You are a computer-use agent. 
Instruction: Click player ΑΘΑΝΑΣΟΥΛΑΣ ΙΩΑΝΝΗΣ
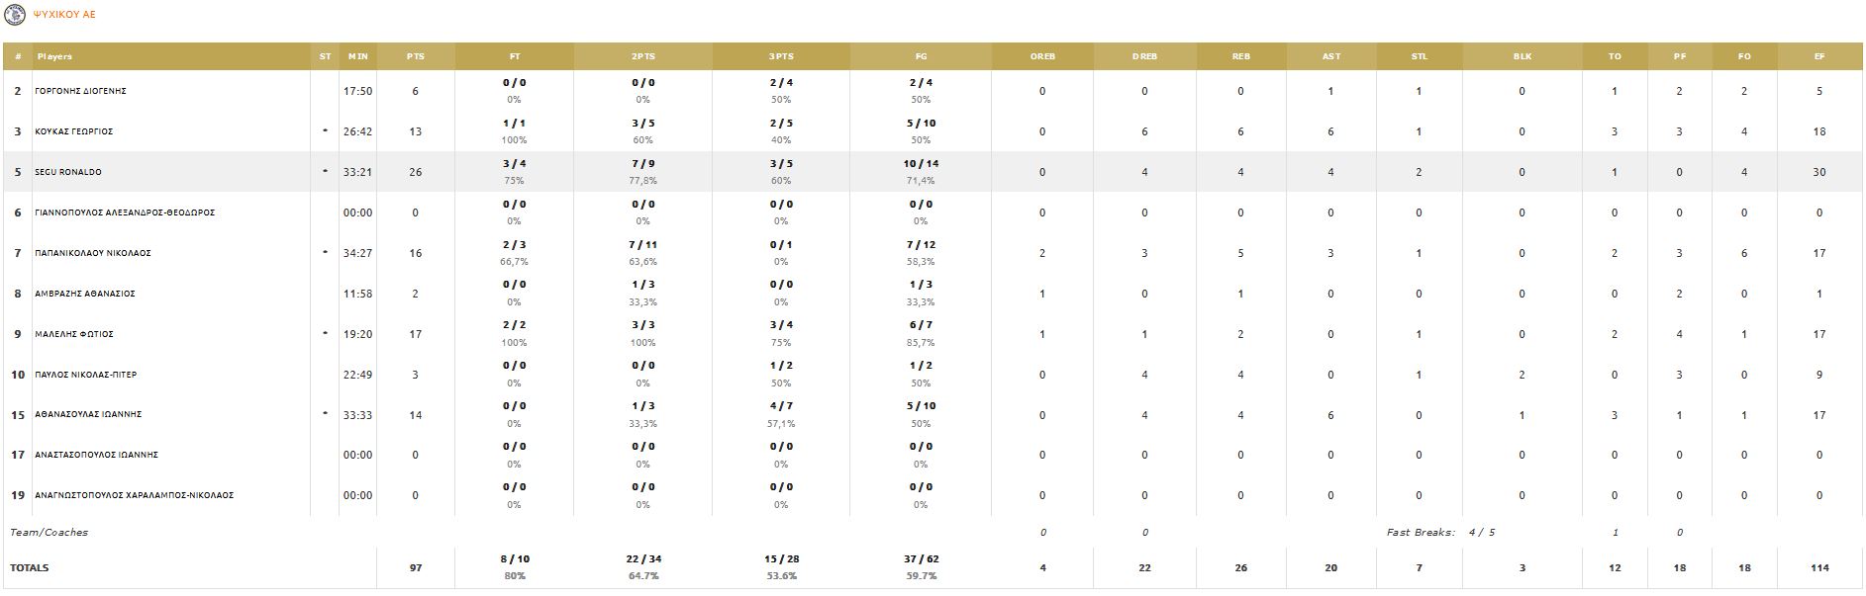tap(89, 415)
